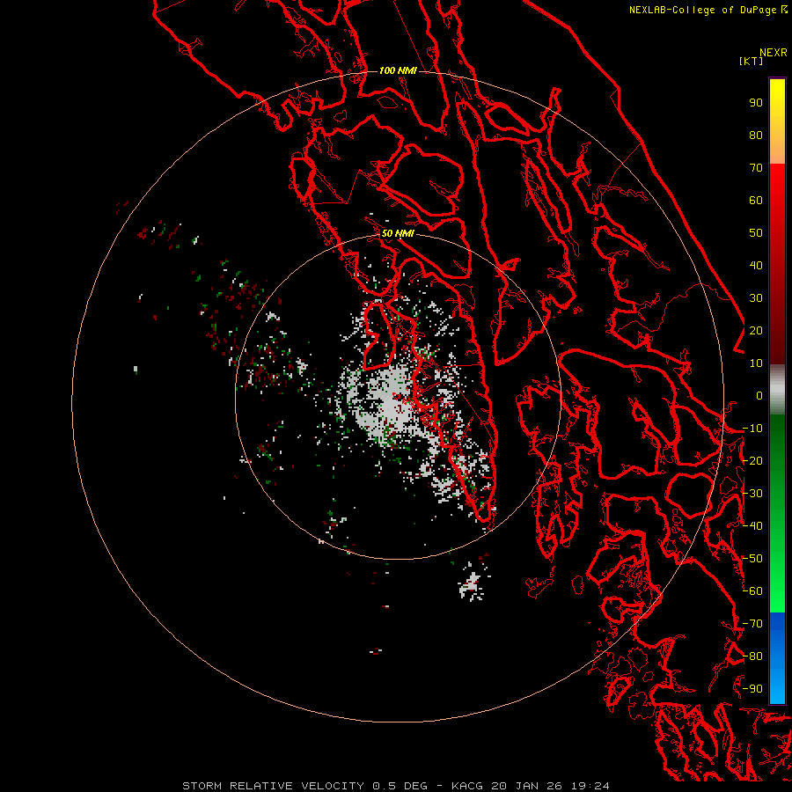Click the Storm Relative Velocity caption at the bottom
The image size is (792, 792).
(396, 786)
